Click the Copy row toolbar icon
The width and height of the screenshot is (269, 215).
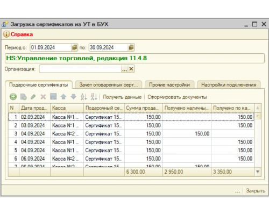pos(23,97)
